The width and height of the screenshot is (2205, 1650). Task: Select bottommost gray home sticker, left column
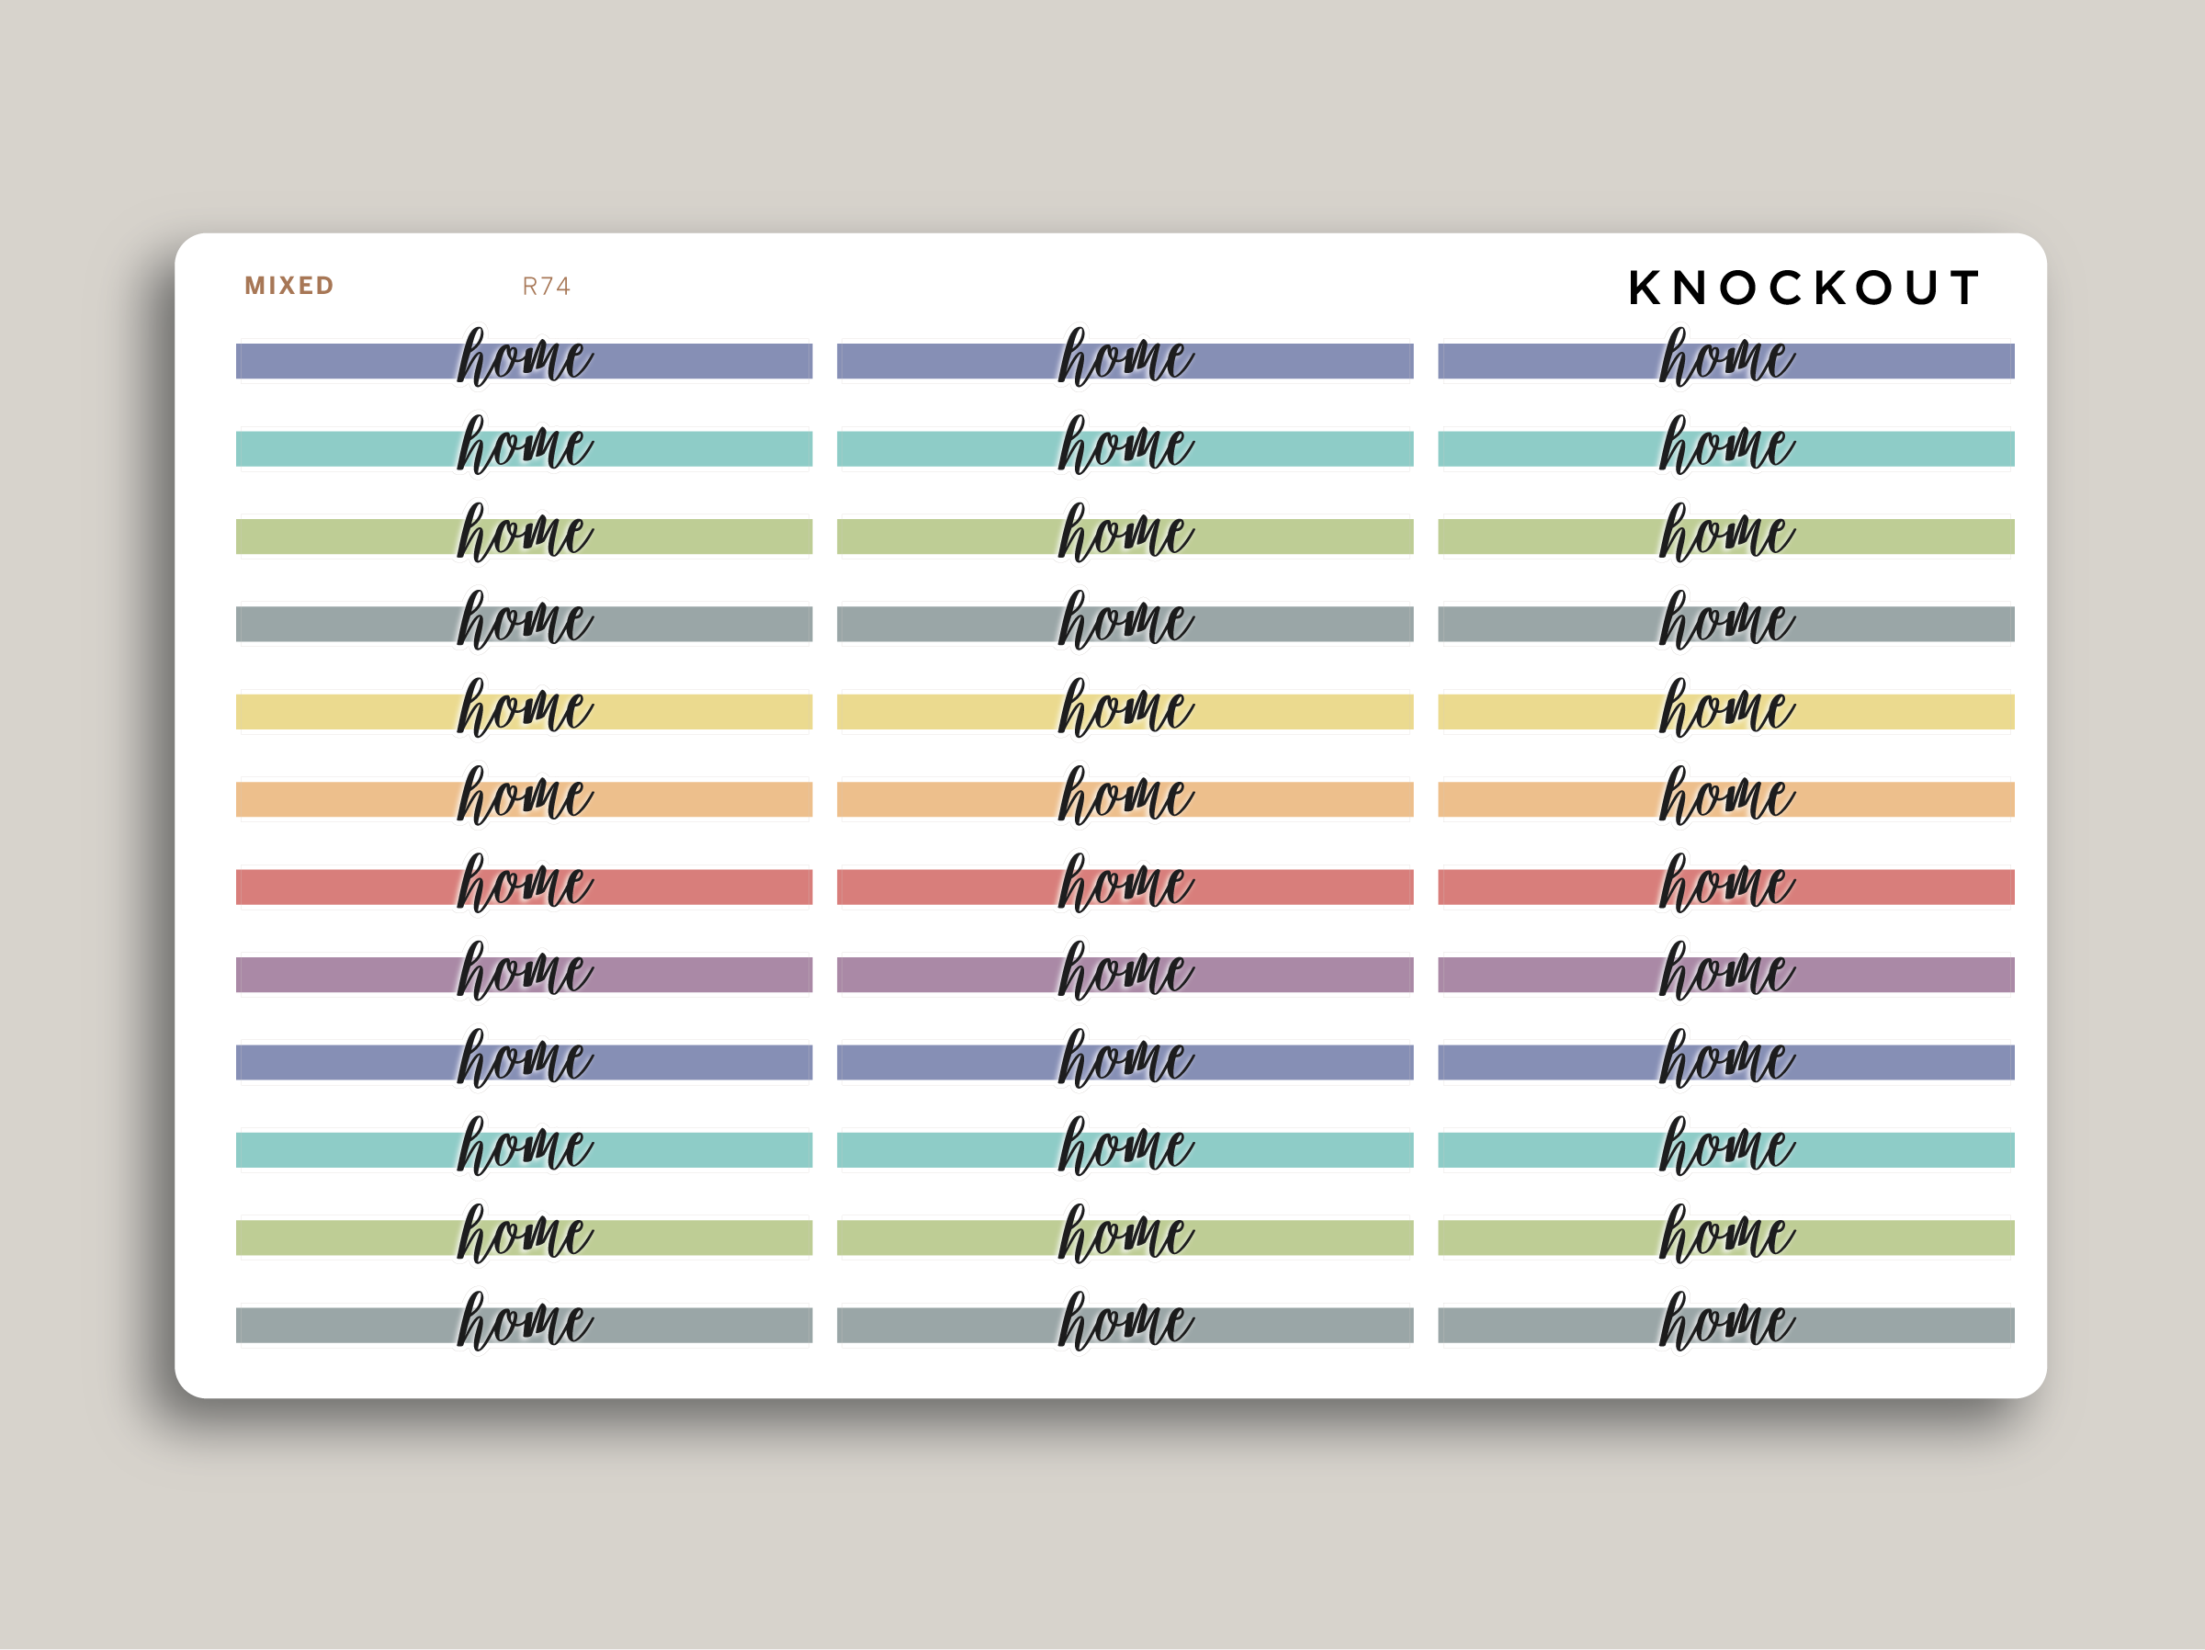525,1325
